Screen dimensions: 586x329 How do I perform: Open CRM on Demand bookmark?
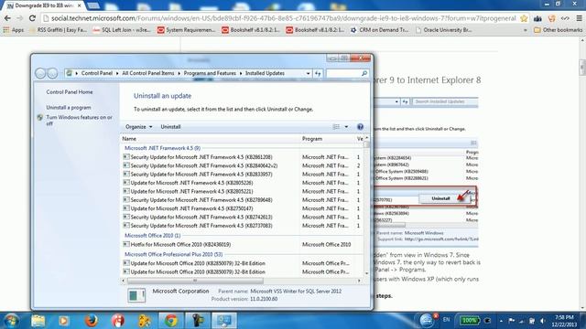point(379,30)
